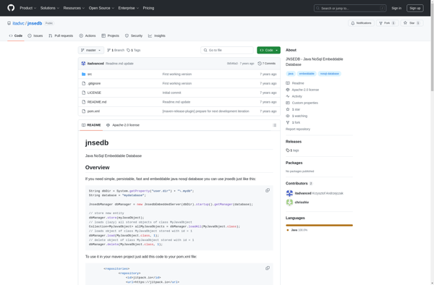View 1 Tags link near branch selector
This screenshot has height=285, width=434.
[x=134, y=50]
